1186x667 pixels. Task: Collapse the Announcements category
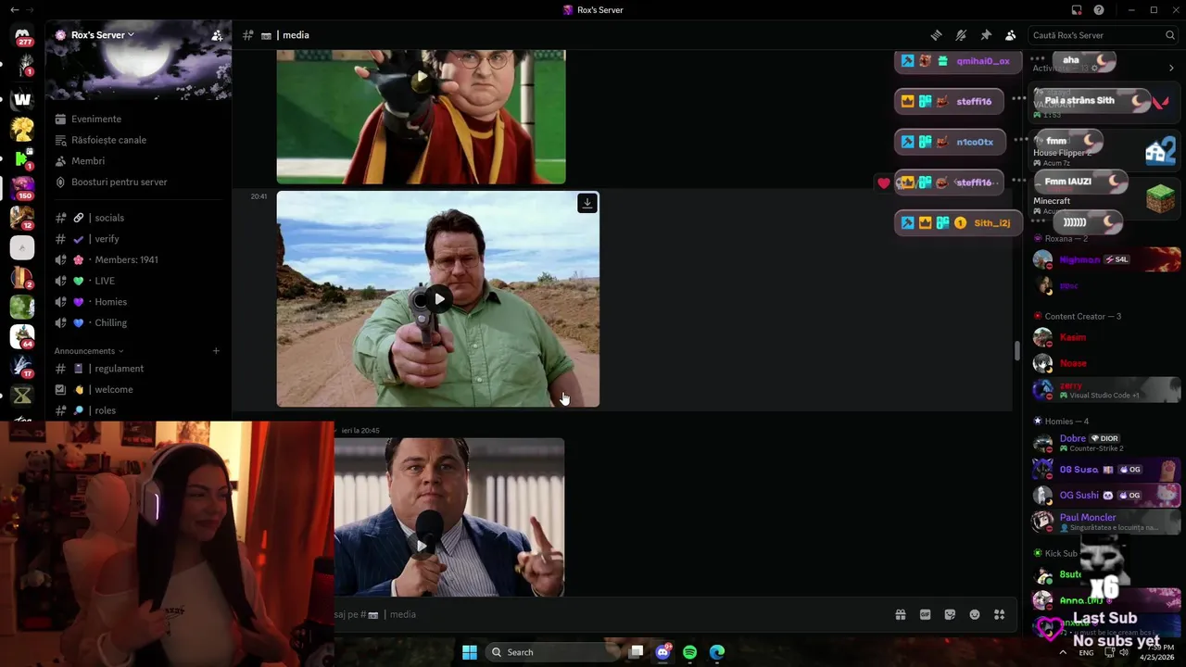[88, 351]
